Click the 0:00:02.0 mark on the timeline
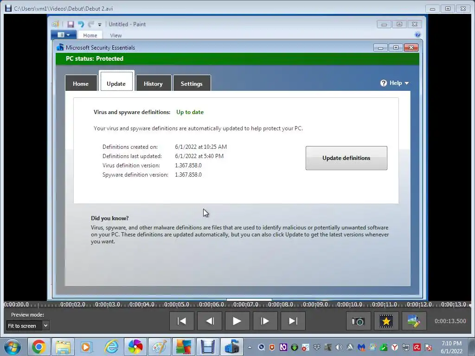Image resolution: width=475 pixels, height=356 pixels. click(73, 305)
